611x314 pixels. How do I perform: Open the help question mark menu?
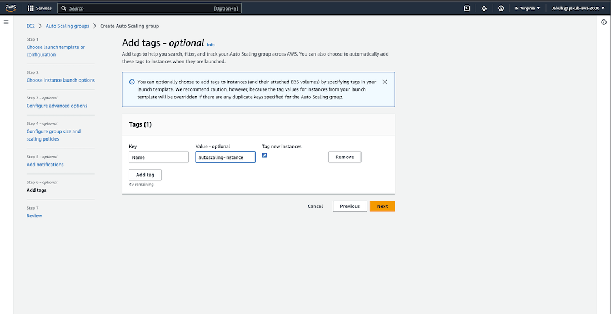(x=501, y=8)
